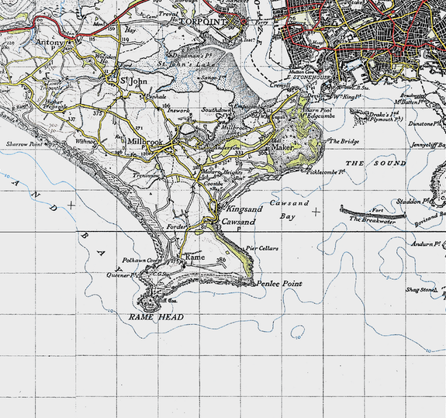
Task: Click the Pier Cellars label
Action: coord(262,248)
